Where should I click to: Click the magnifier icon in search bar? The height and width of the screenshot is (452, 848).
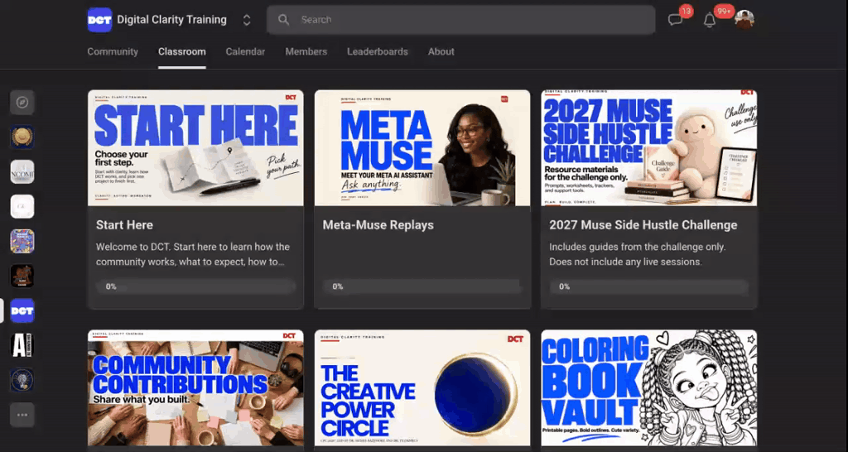[283, 20]
